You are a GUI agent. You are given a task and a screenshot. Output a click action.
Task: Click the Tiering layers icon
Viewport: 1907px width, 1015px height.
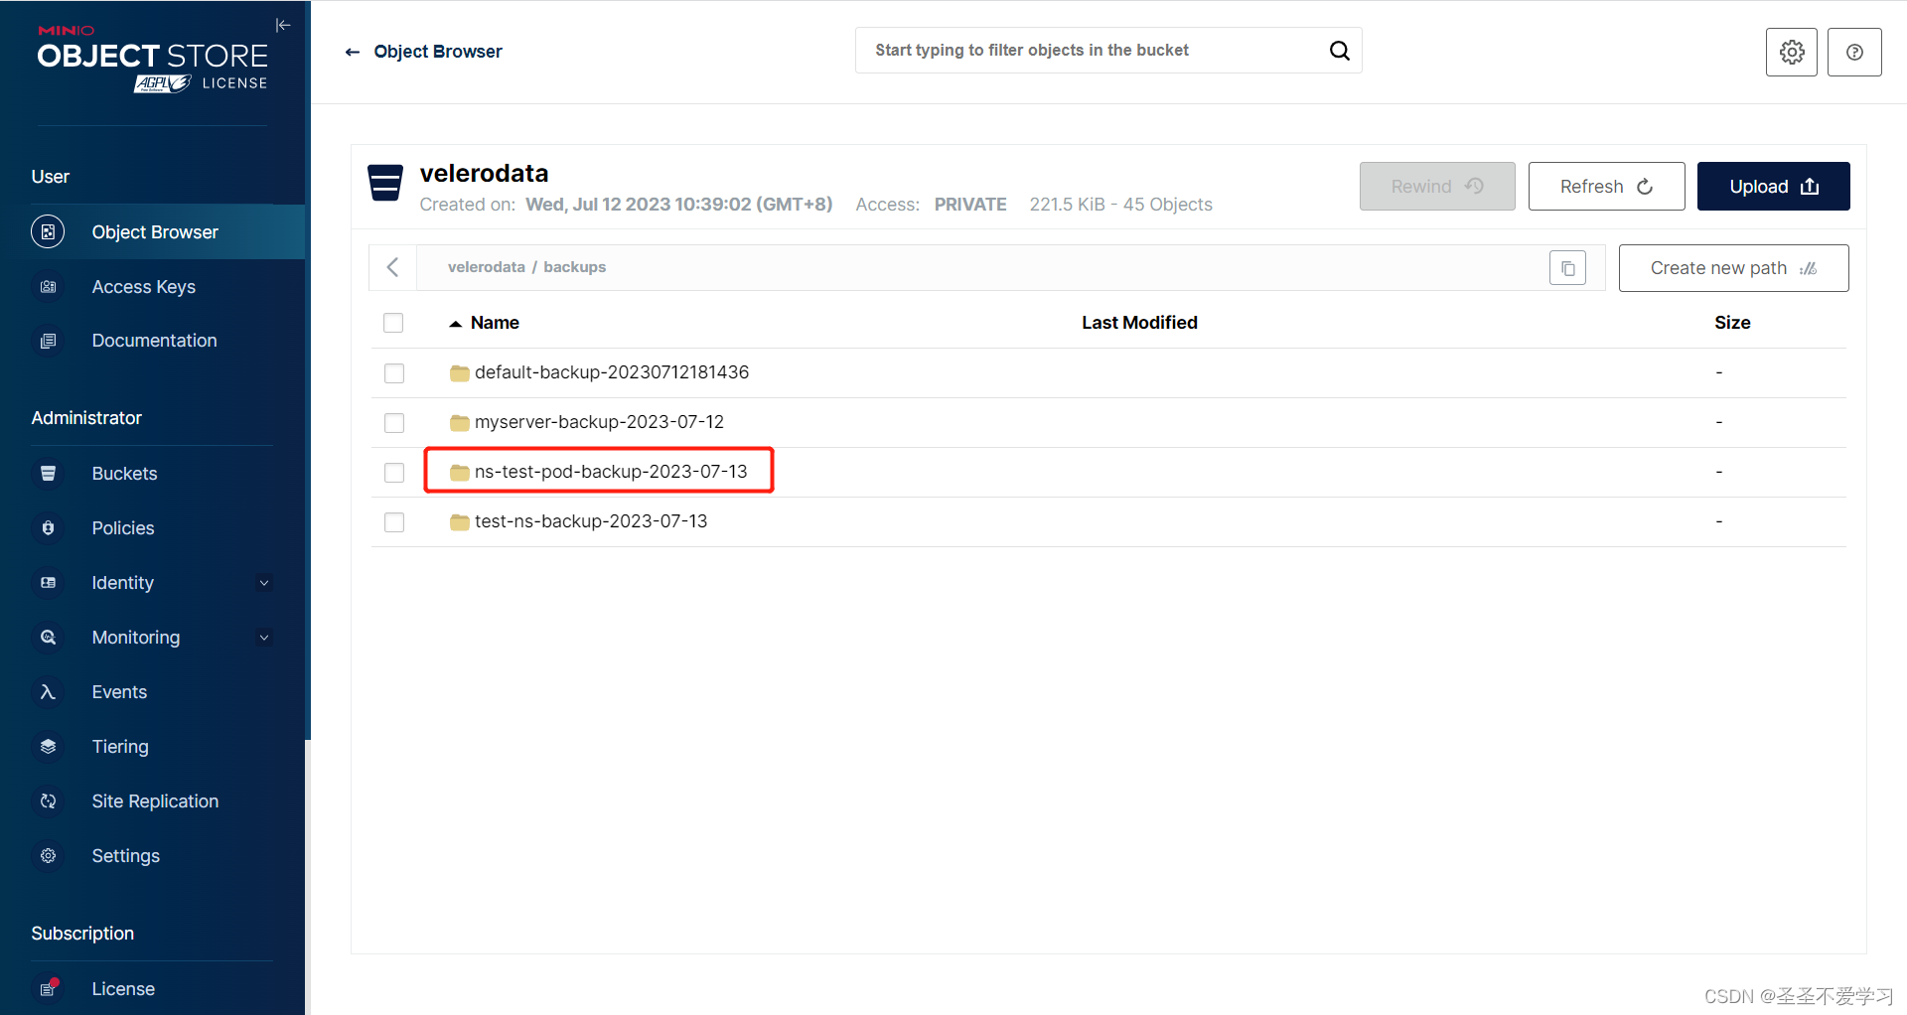[48, 747]
